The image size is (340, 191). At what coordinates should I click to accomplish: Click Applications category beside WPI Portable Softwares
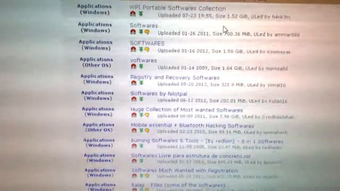pos(95,6)
